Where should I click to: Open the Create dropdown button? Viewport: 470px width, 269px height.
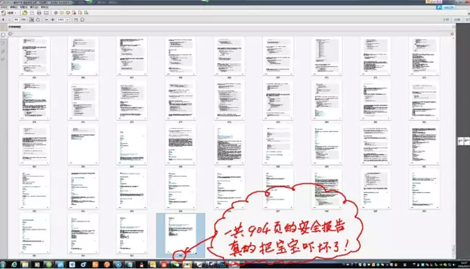[x=10, y=13]
